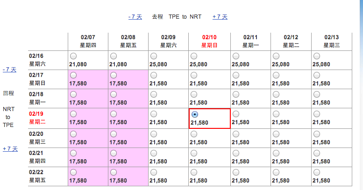363x190 pixels.
Task: Go back 7 days for outbound flight
Action: pos(135,17)
